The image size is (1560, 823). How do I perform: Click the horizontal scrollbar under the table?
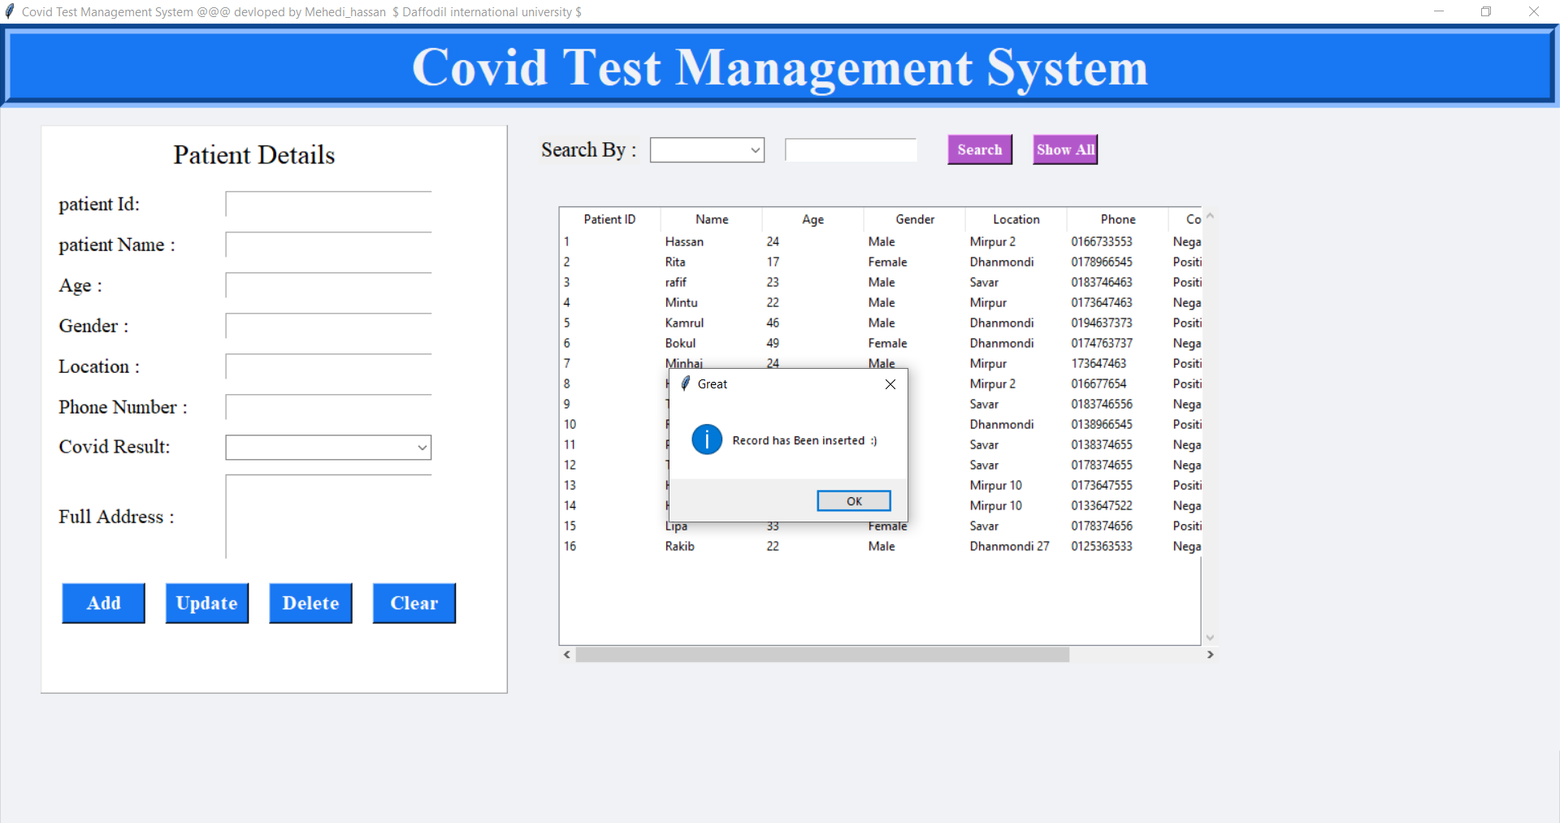pos(821,654)
